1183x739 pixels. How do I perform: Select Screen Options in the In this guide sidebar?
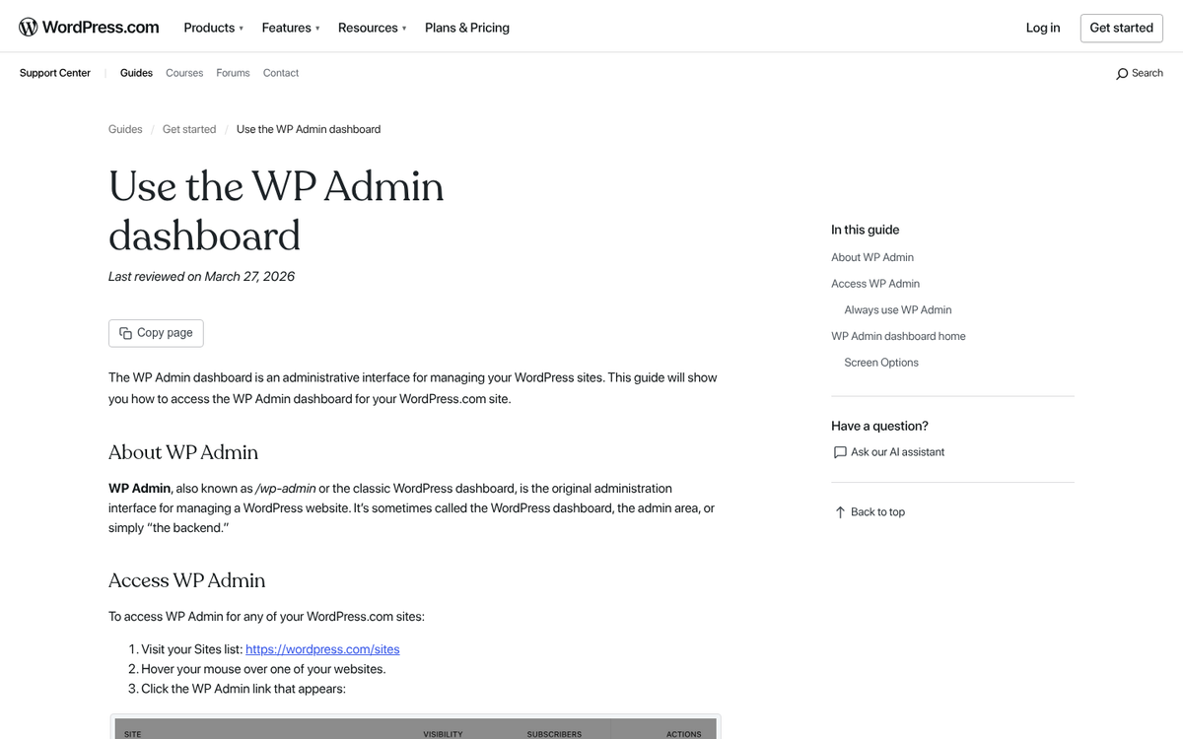pyautogui.click(x=880, y=362)
